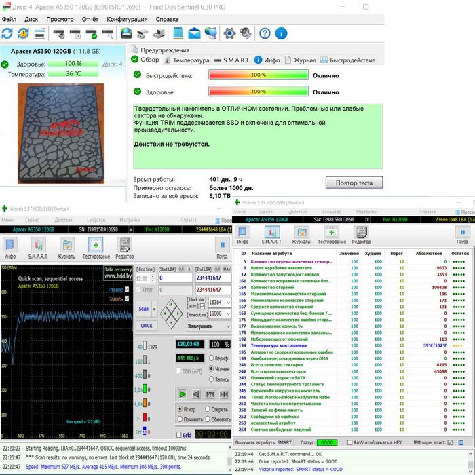Viewport: 475px width, 475px height.
Task: Open Журналы in the left Victoria window
Action: click(x=66, y=248)
